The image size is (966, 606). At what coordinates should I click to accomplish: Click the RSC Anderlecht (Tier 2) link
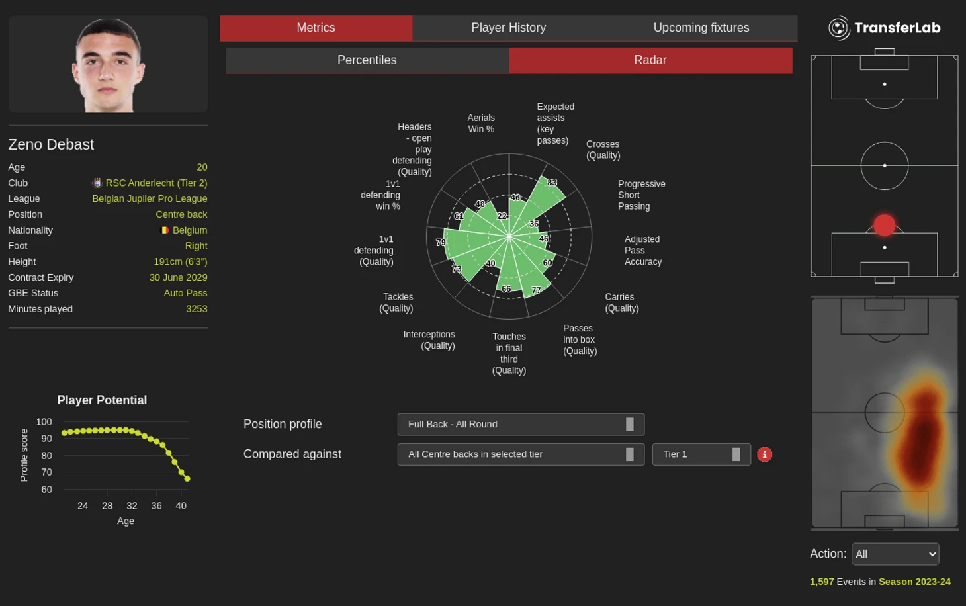coord(156,183)
